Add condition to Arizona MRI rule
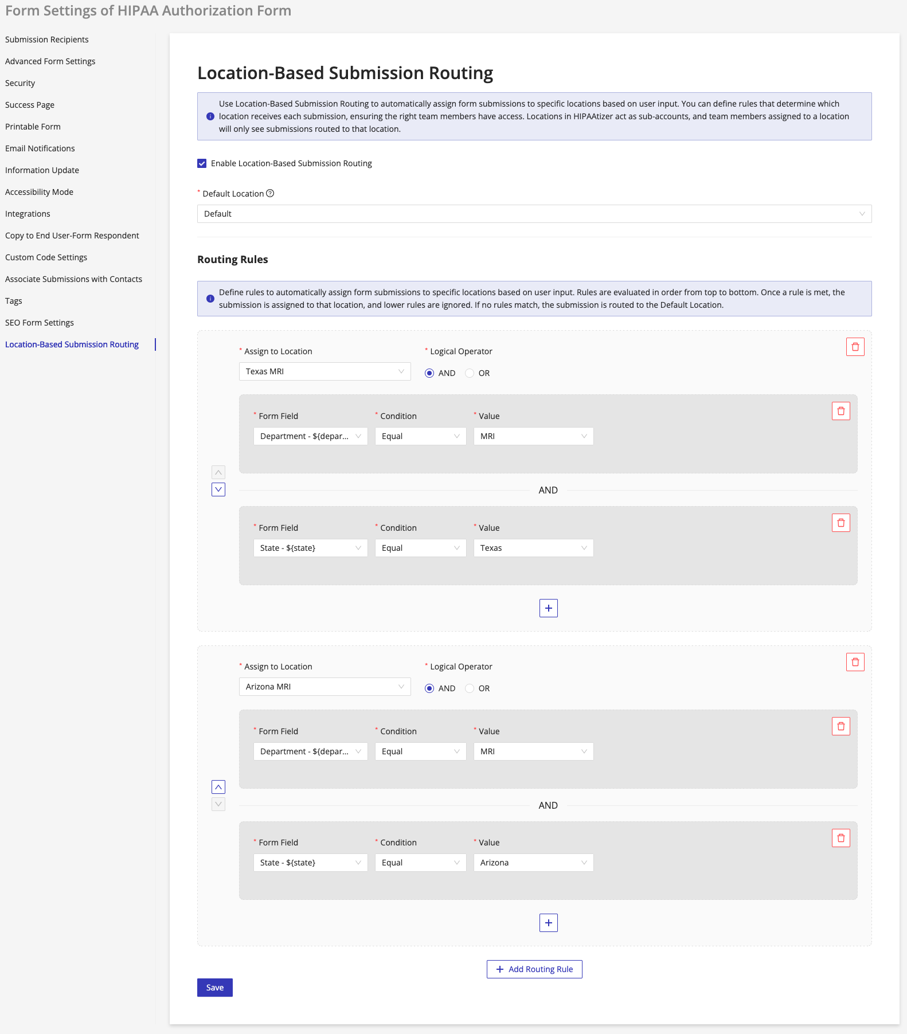The width and height of the screenshot is (907, 1034). click(548, 923)
